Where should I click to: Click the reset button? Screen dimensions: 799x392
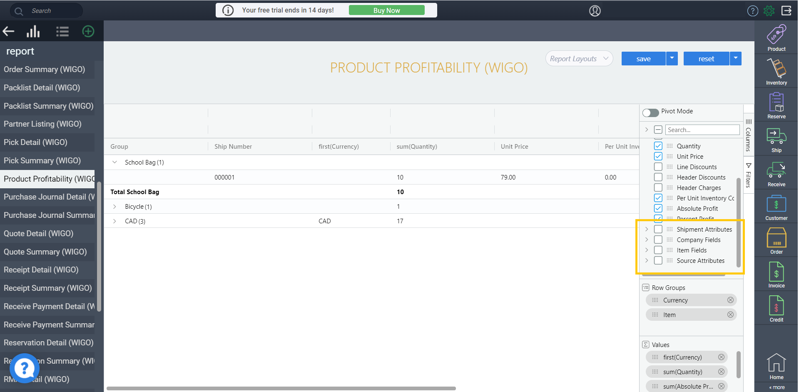[706, 59]
